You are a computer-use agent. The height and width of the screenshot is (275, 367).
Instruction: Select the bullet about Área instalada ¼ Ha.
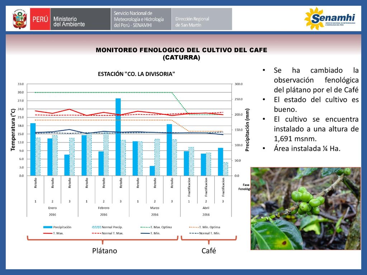click(307, 149)
